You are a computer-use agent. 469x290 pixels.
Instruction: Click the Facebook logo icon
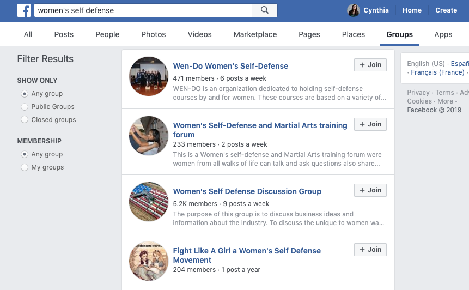point(24,10)
